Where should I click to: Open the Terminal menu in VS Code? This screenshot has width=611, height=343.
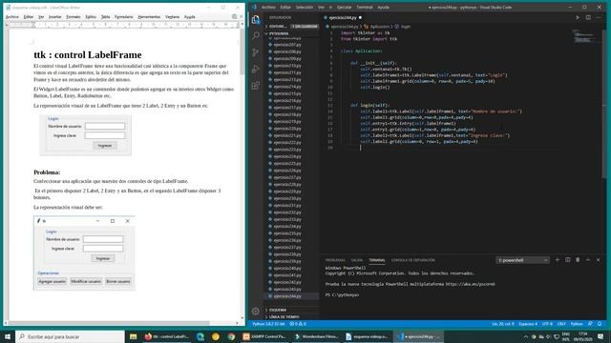[365, 7]
